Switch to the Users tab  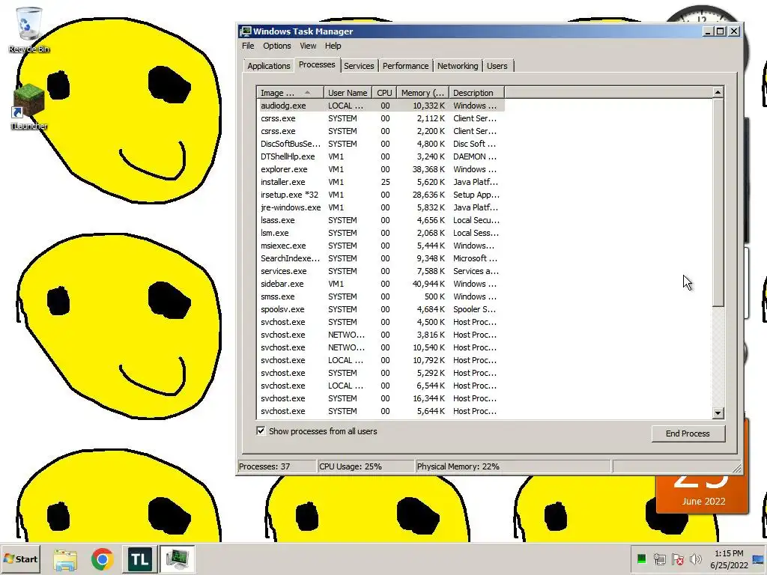497,66
